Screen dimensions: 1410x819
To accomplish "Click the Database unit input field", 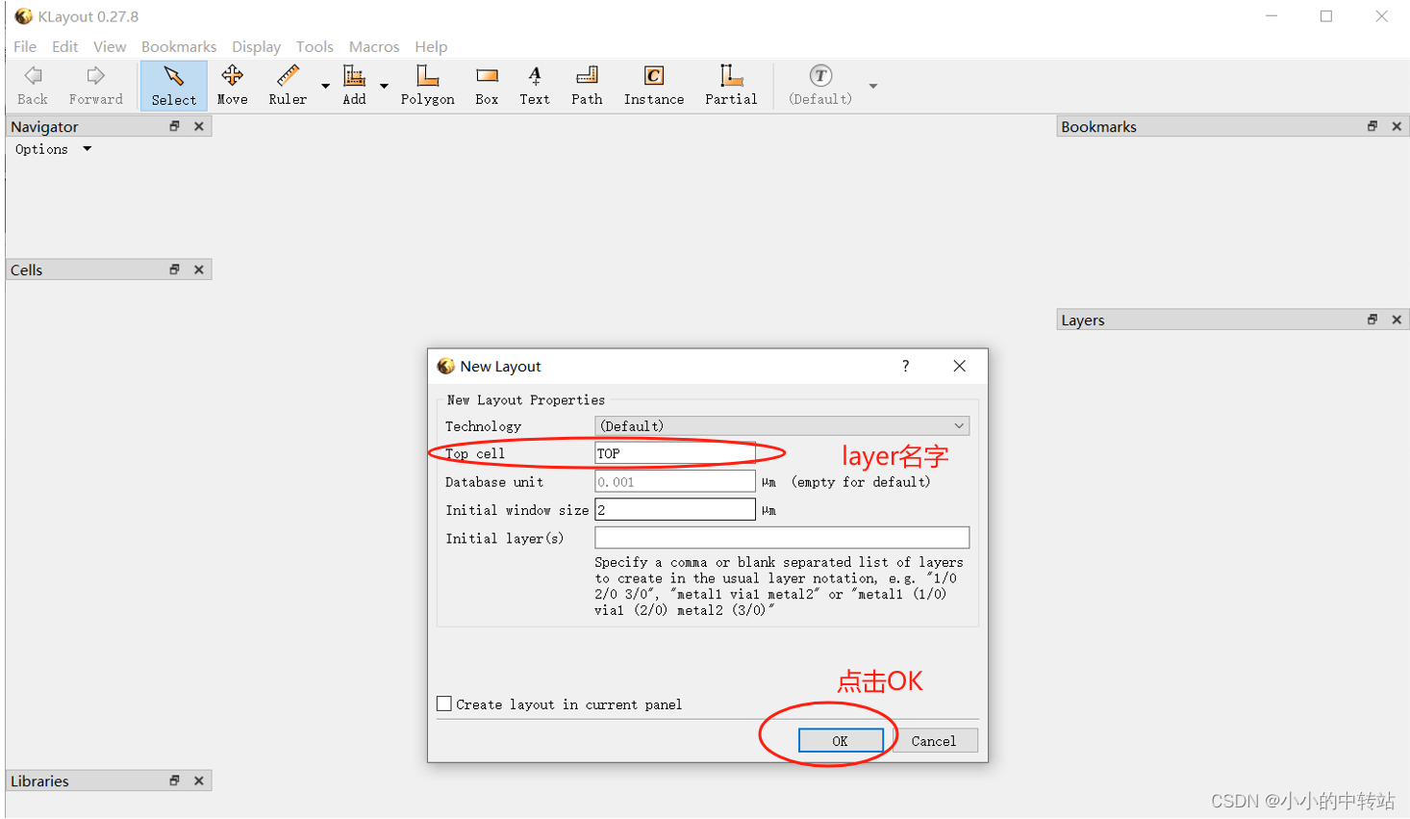I will click(x=675, y=481).
